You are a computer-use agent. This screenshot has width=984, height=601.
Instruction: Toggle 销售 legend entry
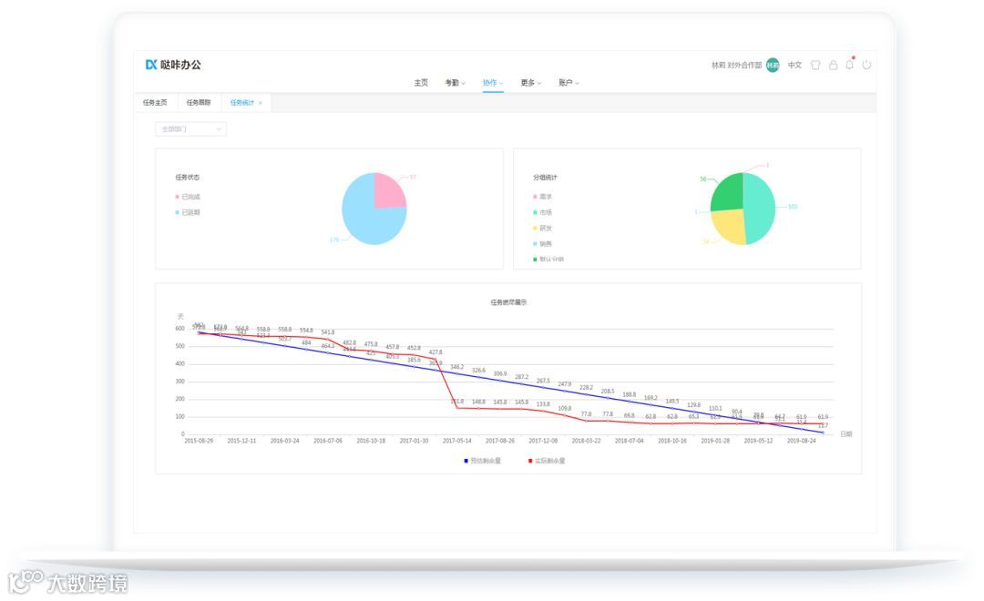(x=543, y=244)
